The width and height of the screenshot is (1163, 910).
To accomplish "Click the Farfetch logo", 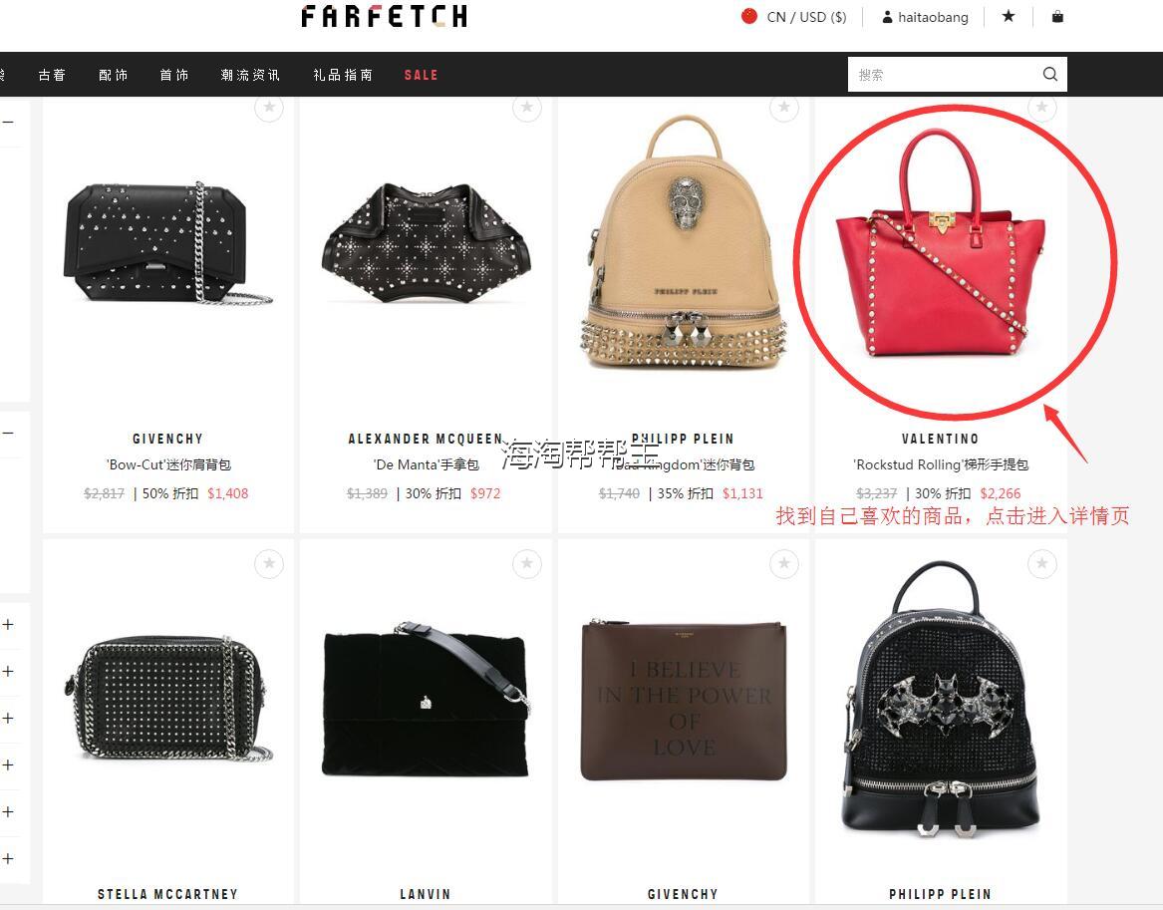I will [x=385, y=16].
